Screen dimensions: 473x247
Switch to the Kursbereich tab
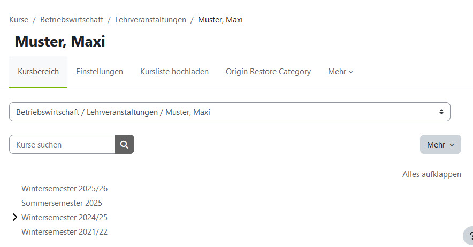coord(38,72)
